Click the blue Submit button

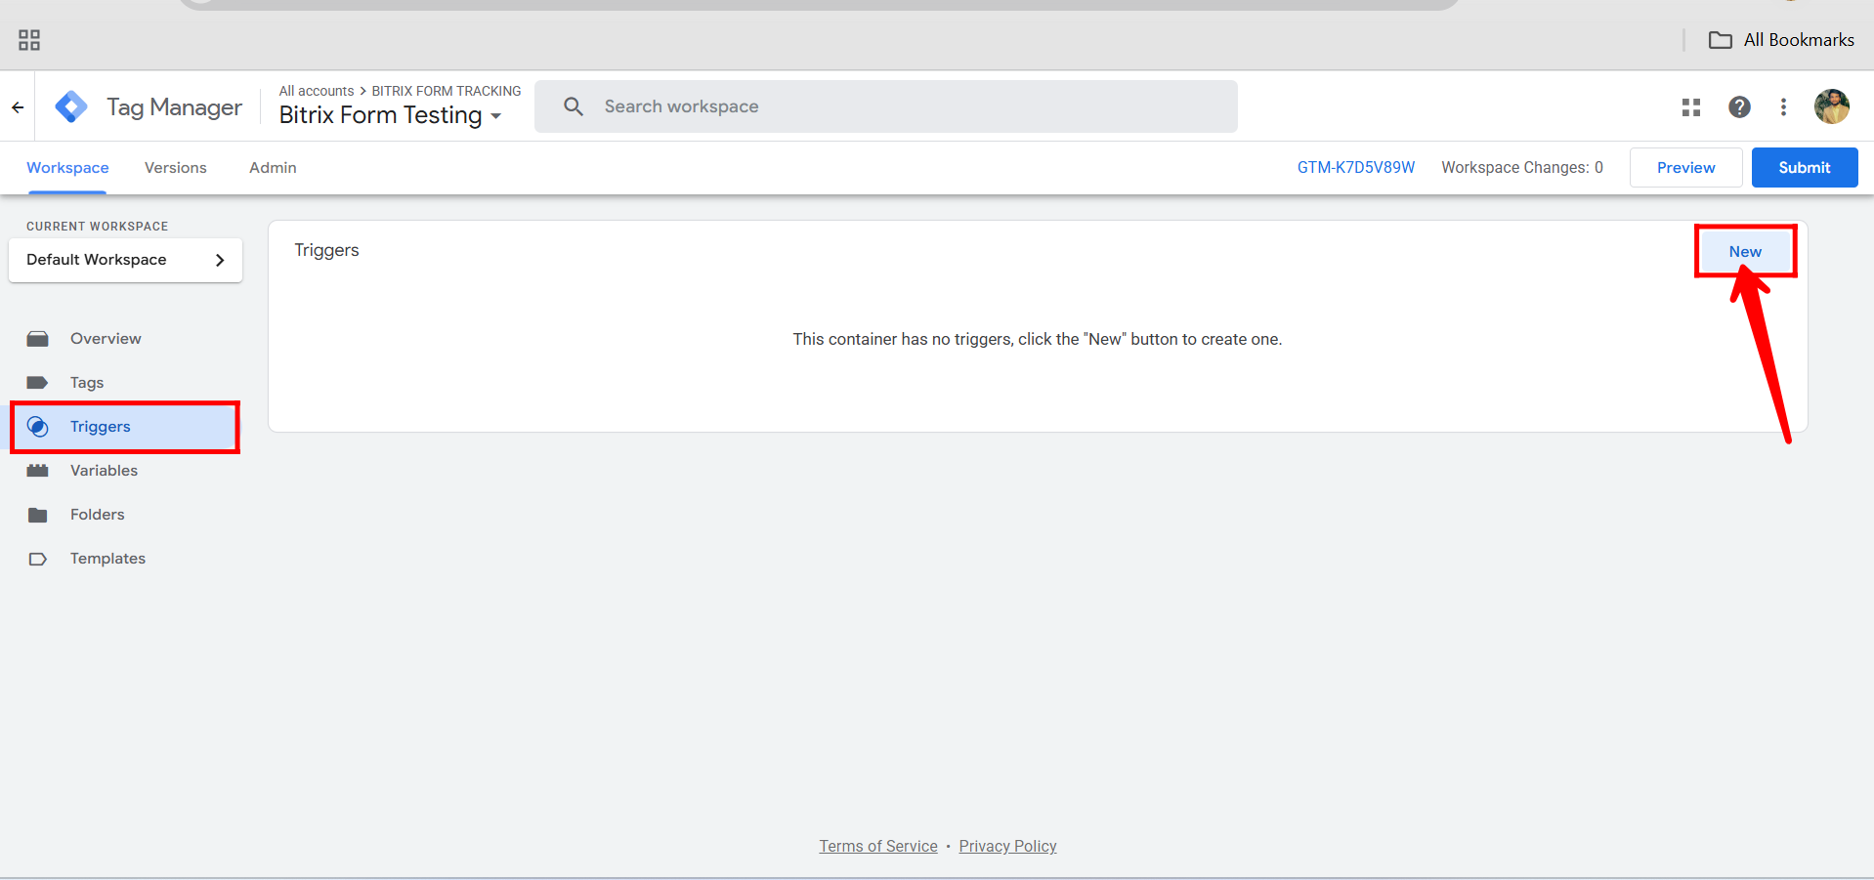click(1805, 168)
